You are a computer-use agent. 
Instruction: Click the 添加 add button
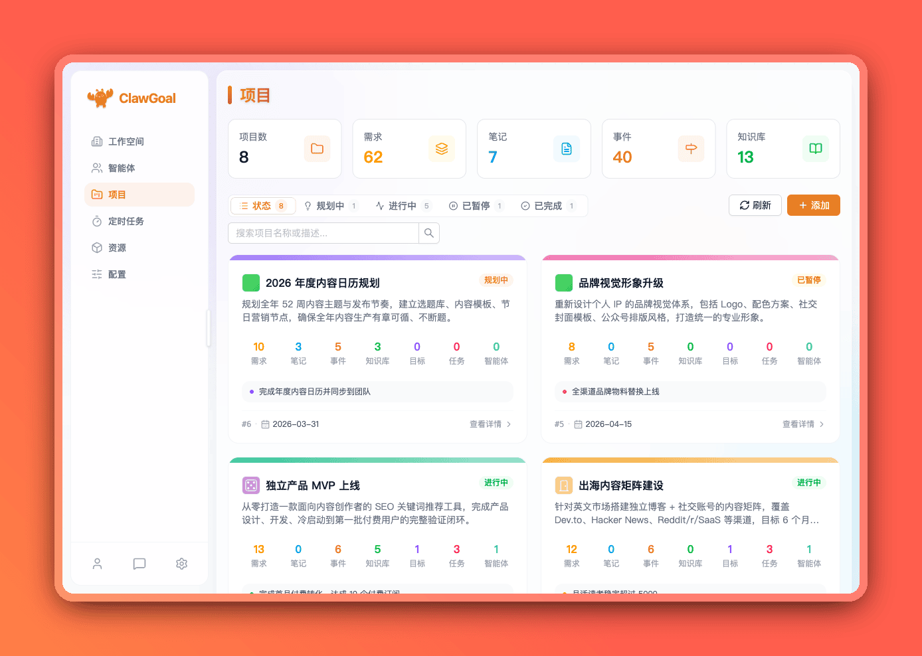click(x=814, y=205)
